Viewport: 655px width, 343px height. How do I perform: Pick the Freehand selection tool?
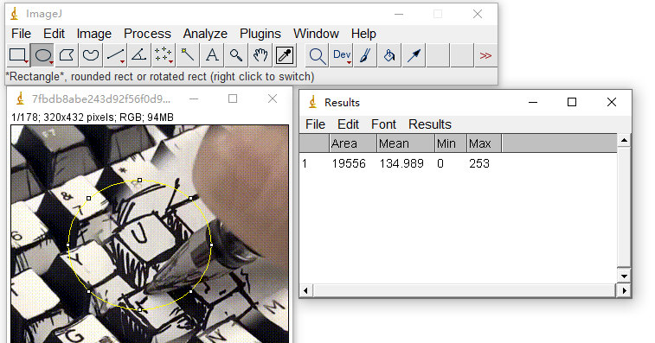91,55
